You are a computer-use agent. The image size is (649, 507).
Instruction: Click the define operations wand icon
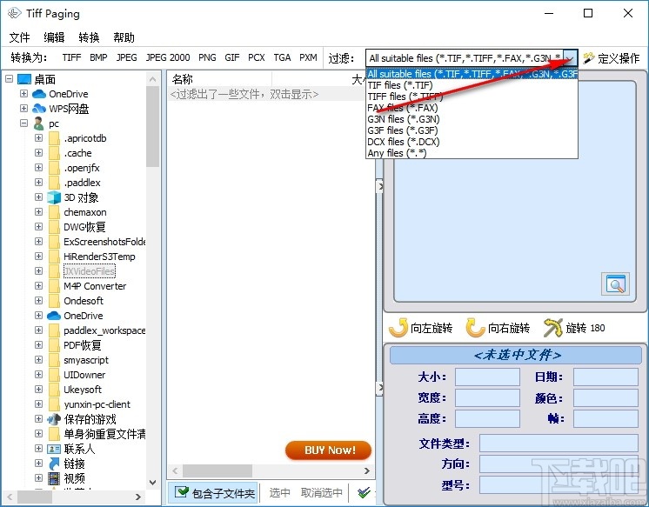pyautogui.click(x=589, y=58)
